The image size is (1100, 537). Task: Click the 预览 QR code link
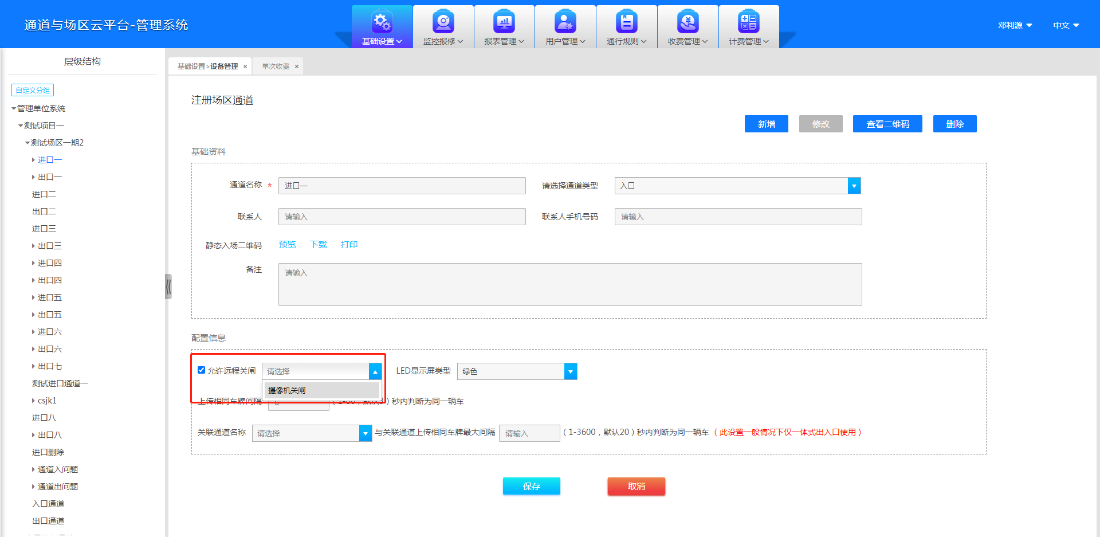click(287, 245)
